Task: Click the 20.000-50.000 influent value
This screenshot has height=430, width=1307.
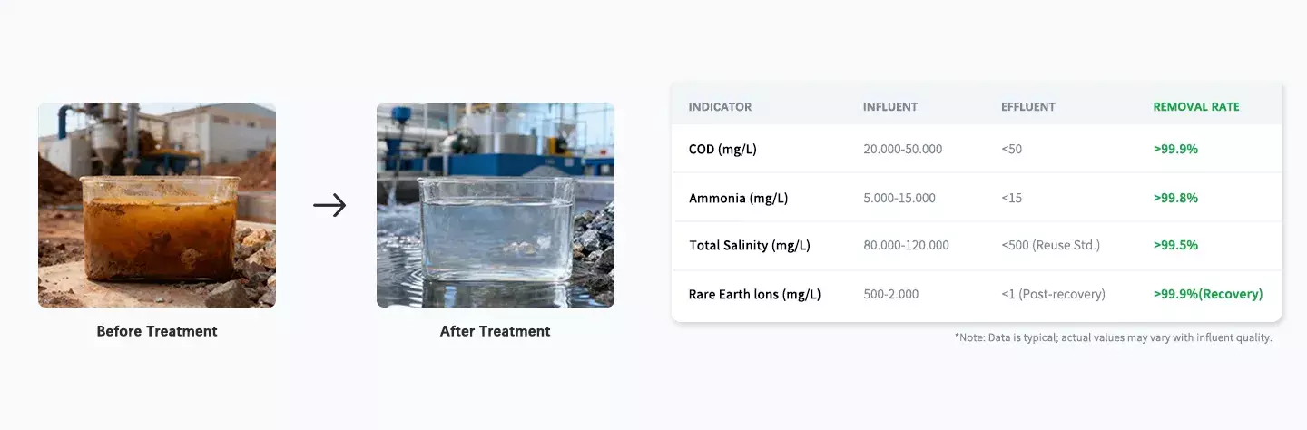Action: (903, 149)
